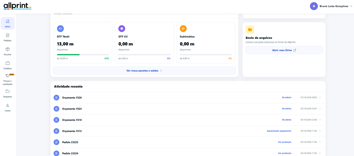Click the document icon of Orçamento #324
This screenshot has height=156, width=354.
(x=56, y=109)
